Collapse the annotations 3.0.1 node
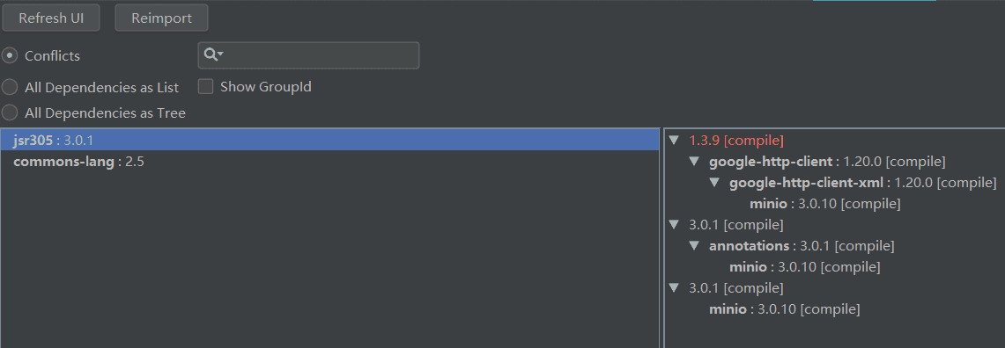The image size is (1005, 348). pos(694,246)
